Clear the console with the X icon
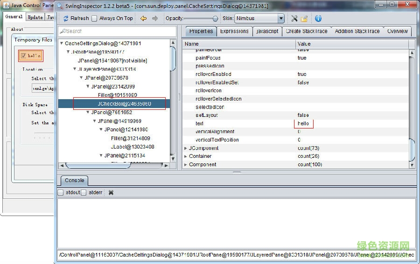 111,192
